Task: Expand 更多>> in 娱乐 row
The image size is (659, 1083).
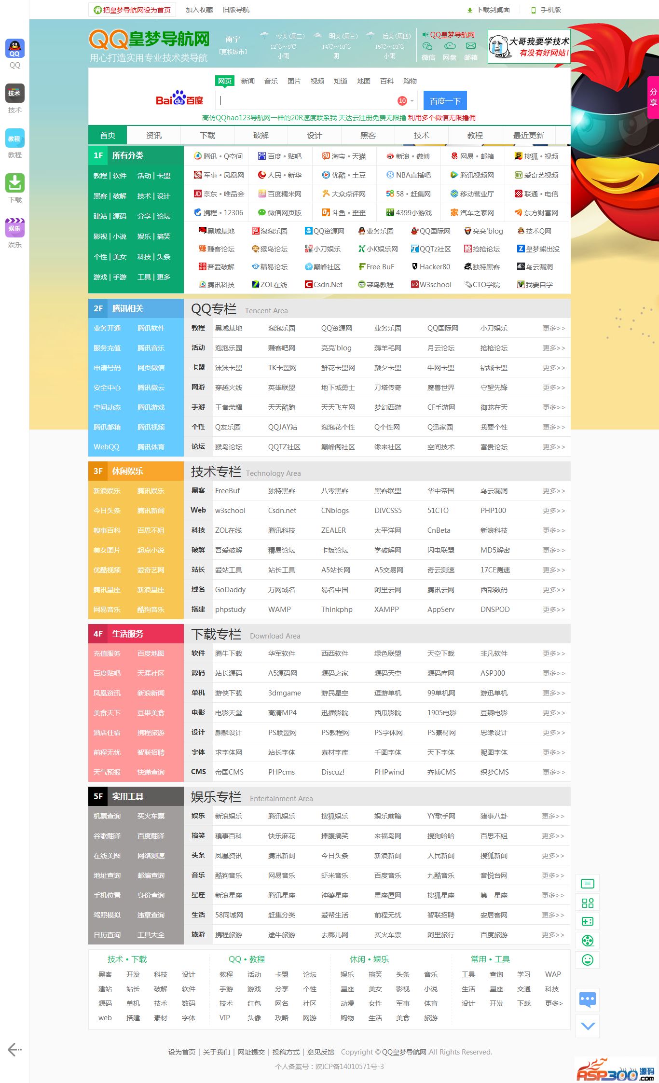Action: coord(553,816)
